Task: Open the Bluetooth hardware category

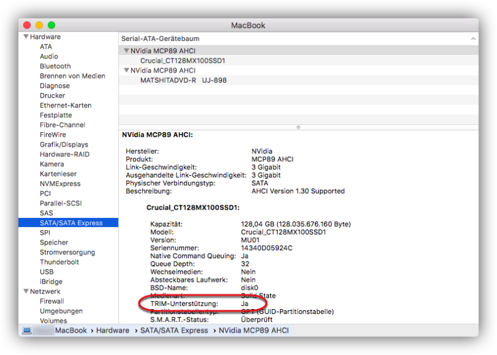Action: coord(55,66)
